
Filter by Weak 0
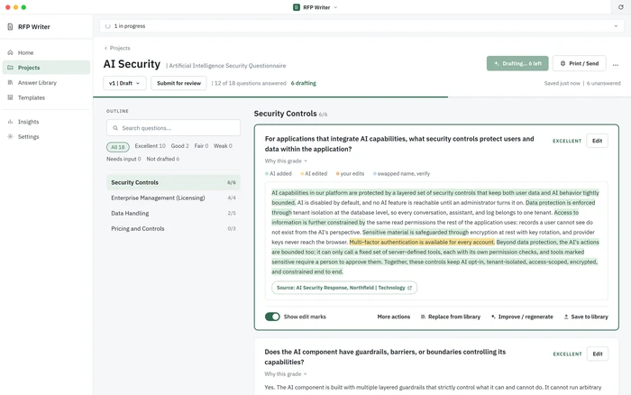pyautogui.click(x=223, y=146)
